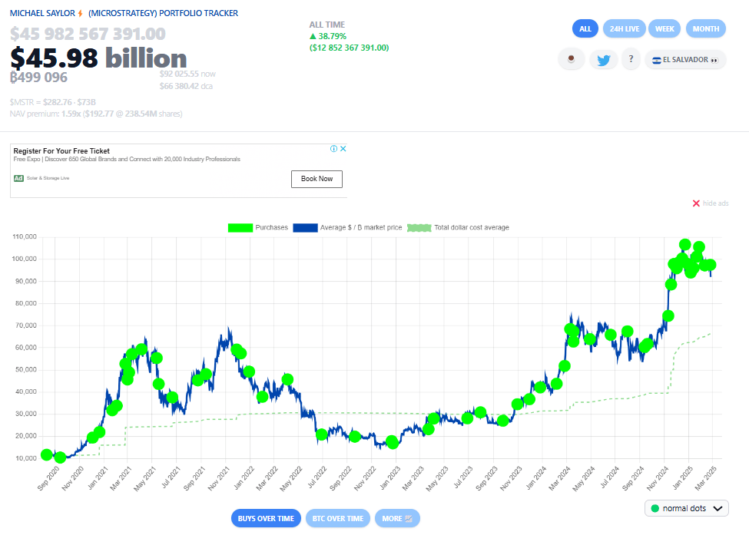The width and height of the screenshot is (749, 535).
Task: Open the Twitter bird icon button
Action: pos(604,60)
